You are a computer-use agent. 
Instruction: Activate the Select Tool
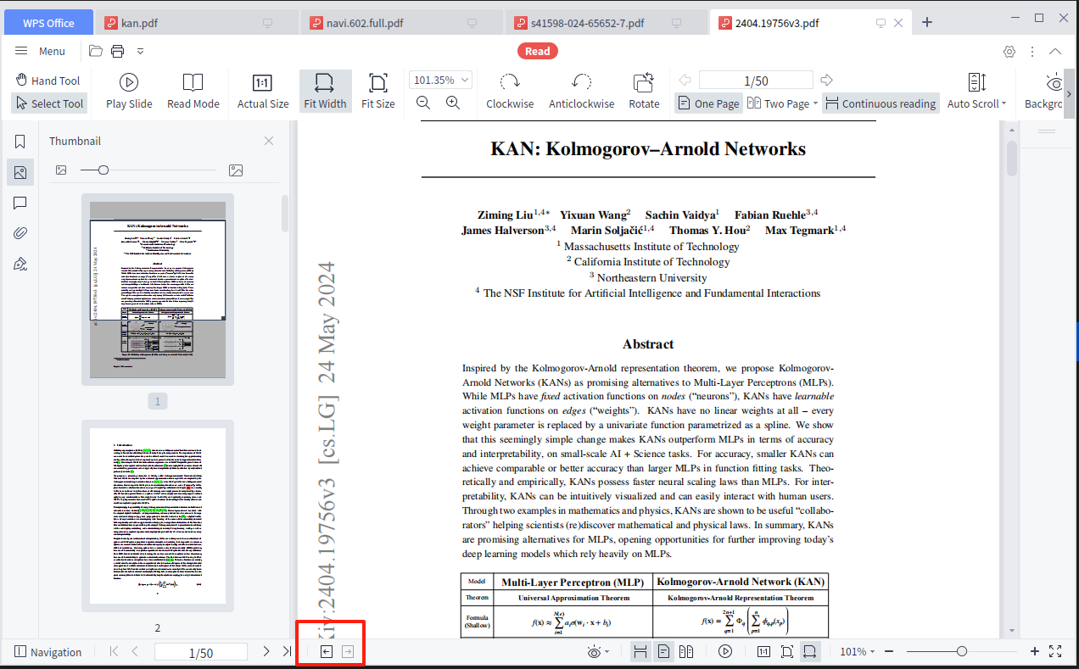click(48, 103)
